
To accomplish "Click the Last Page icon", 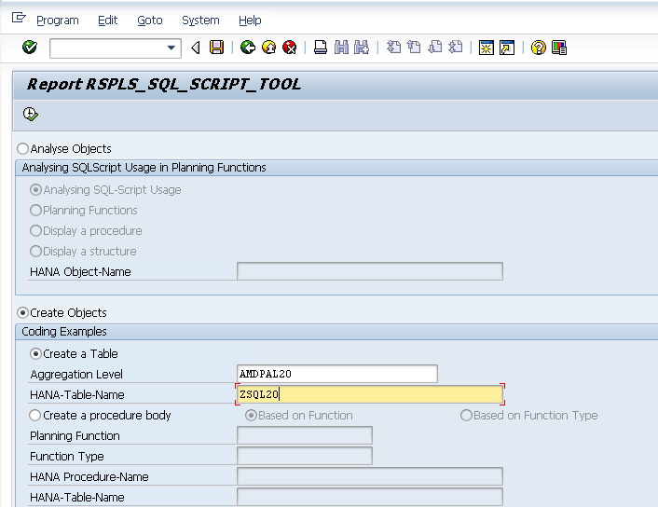I will click(456, 47).
